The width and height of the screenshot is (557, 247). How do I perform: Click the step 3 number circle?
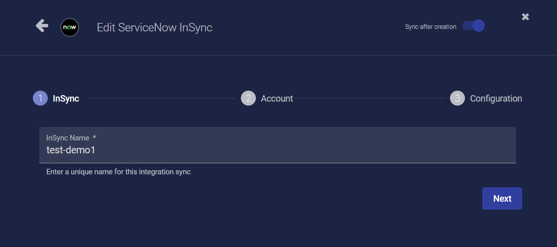point(457,98)
